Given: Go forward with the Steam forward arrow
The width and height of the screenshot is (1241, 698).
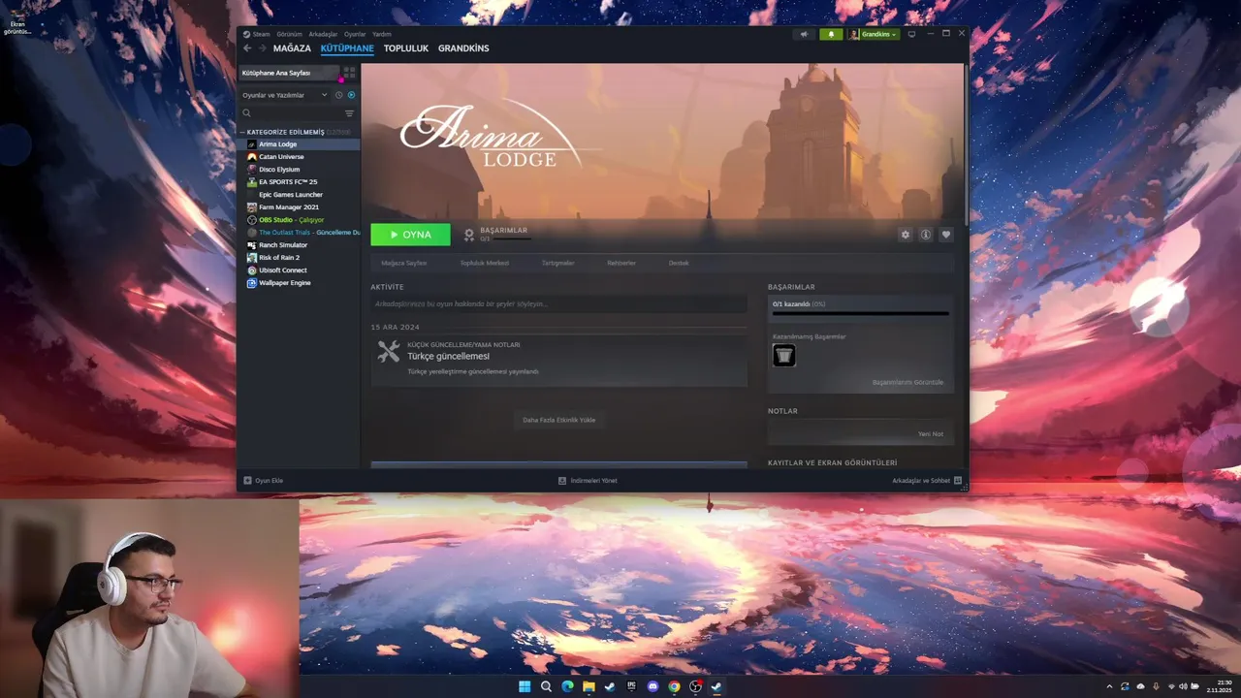Looking at the screenshot, I should (262, 48).
